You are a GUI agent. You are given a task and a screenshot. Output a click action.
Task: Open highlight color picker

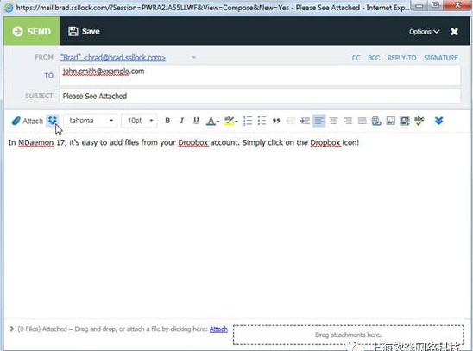(231, 121)
